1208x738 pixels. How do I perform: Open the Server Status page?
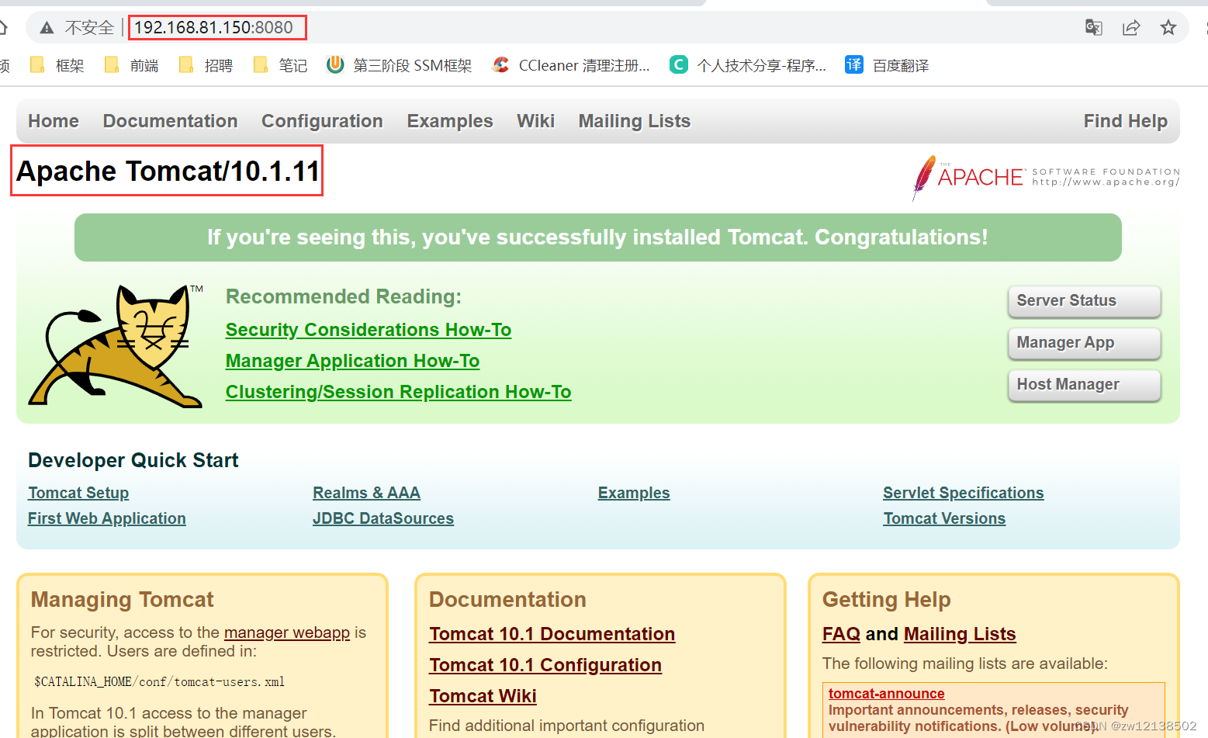pos(1083,301)
